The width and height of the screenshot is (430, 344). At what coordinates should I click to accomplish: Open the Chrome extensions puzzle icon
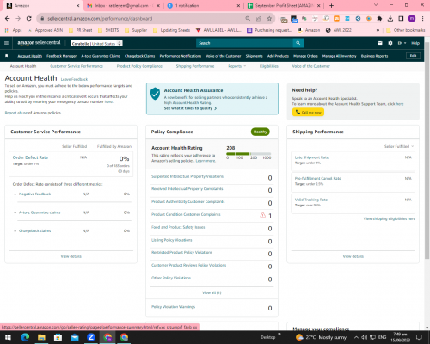tap(379, 19)
